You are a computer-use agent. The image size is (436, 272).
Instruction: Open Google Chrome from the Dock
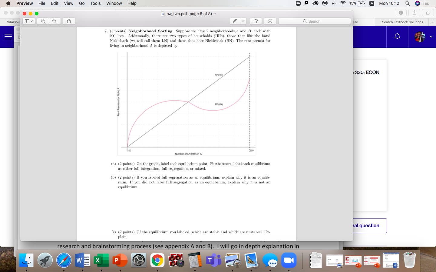point(157,260)
